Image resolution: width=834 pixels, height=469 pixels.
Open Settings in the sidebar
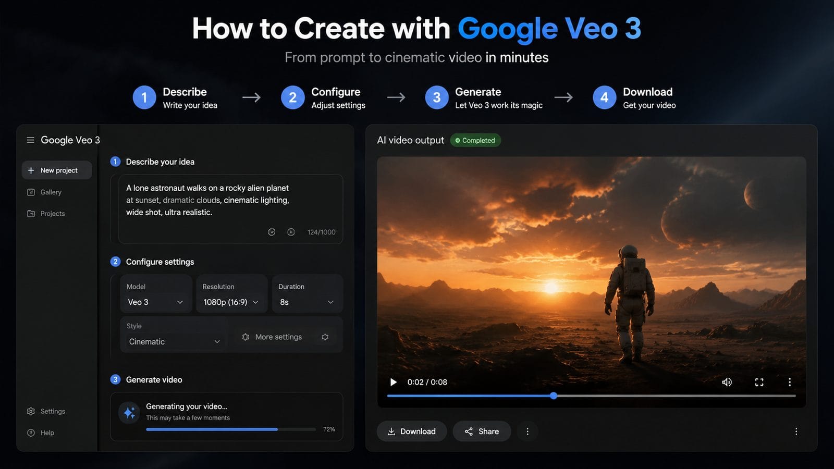click(x=46, y=411)
